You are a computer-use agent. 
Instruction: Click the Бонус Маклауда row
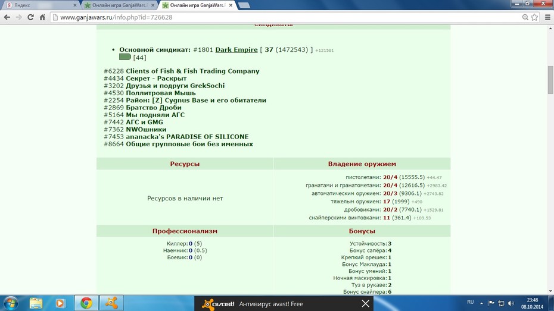(367, 265)
